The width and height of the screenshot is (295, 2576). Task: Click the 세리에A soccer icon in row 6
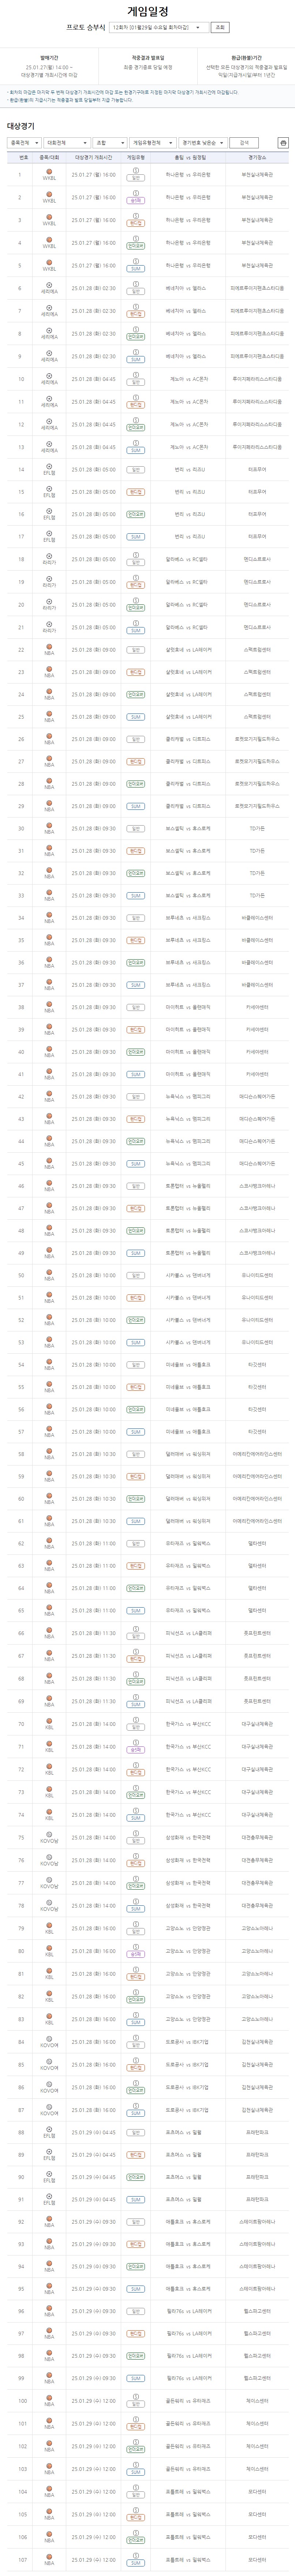coord(49,284)
